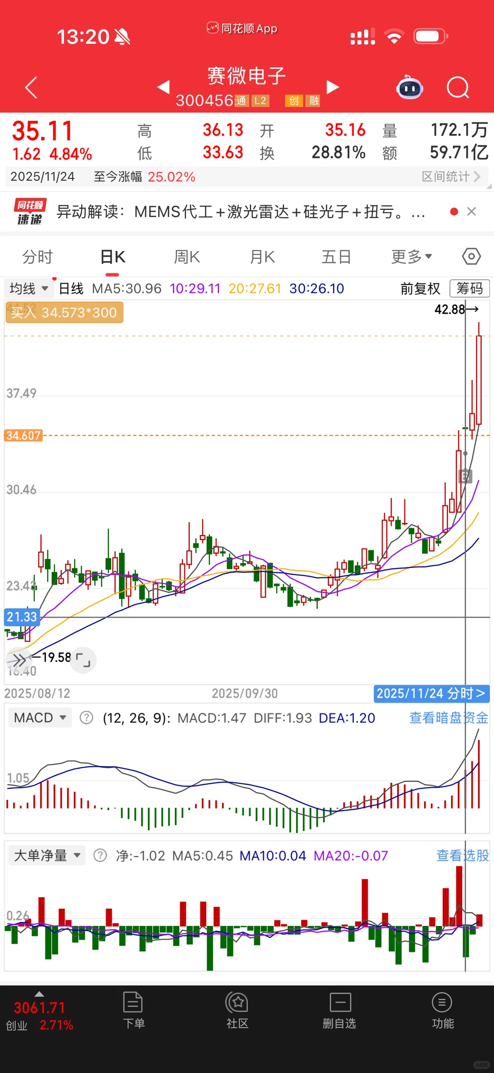
Task: Tap the 34.607 cost price label
Action: (x=23, y=435)
